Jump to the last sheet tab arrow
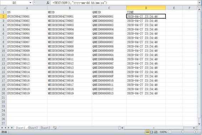The image size is (202, 135). tap(12, 128)
